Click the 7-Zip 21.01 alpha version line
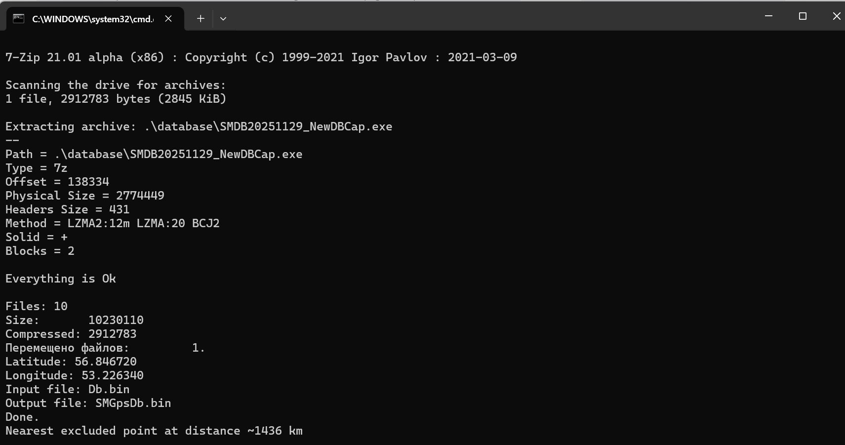Image resolution: width=845 pixels, height=445 pixels. click(x=261, y=57)
